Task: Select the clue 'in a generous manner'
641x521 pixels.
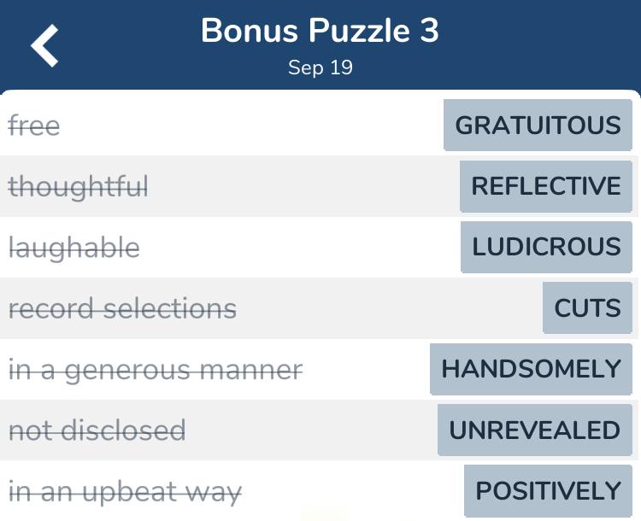Action: 156,370
